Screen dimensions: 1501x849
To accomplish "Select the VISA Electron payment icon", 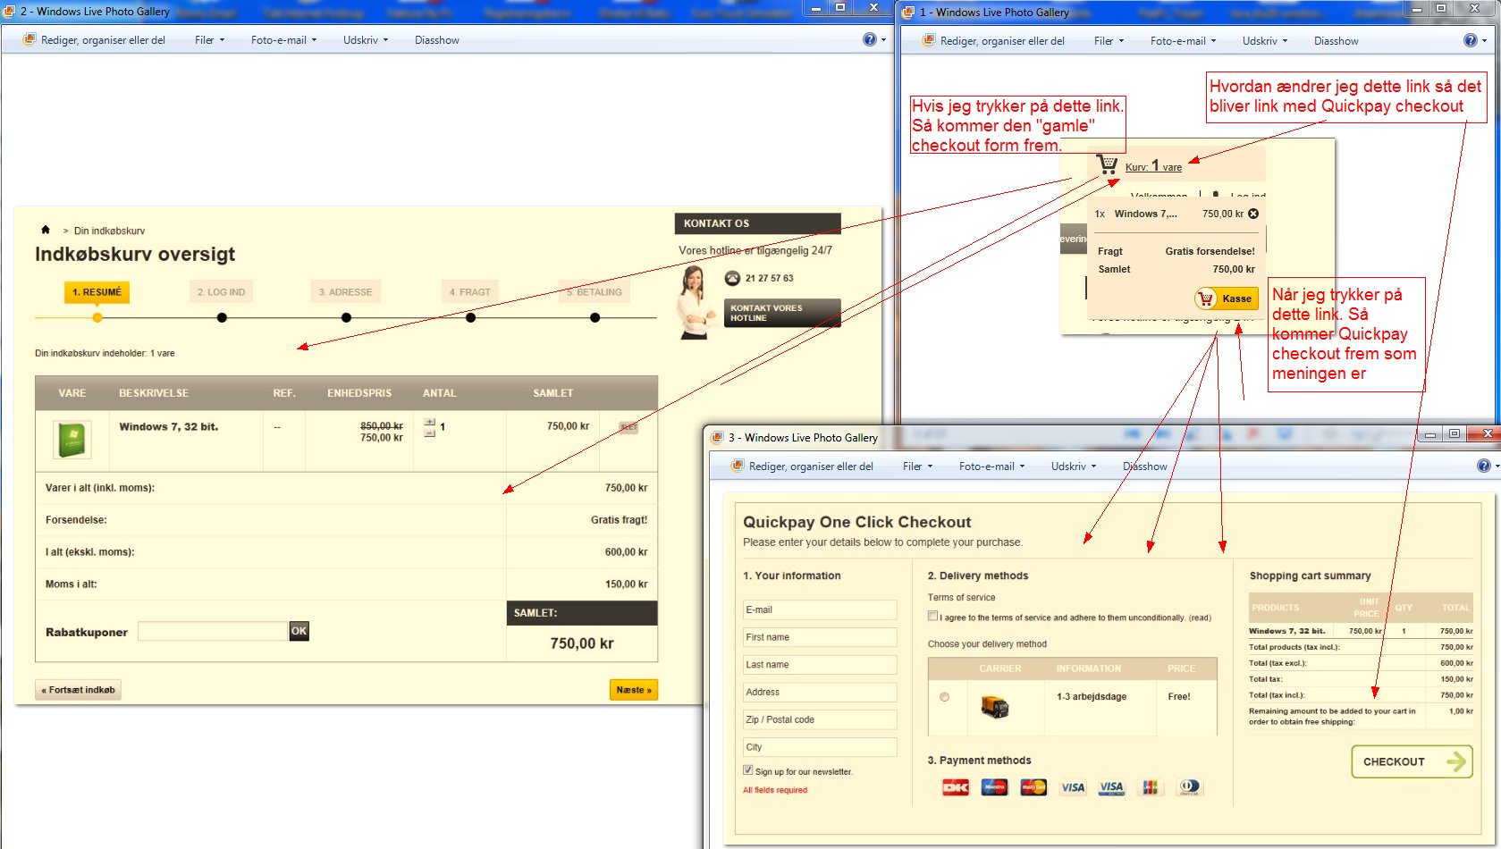I will pyautogui.click(x=1111, y=787).
